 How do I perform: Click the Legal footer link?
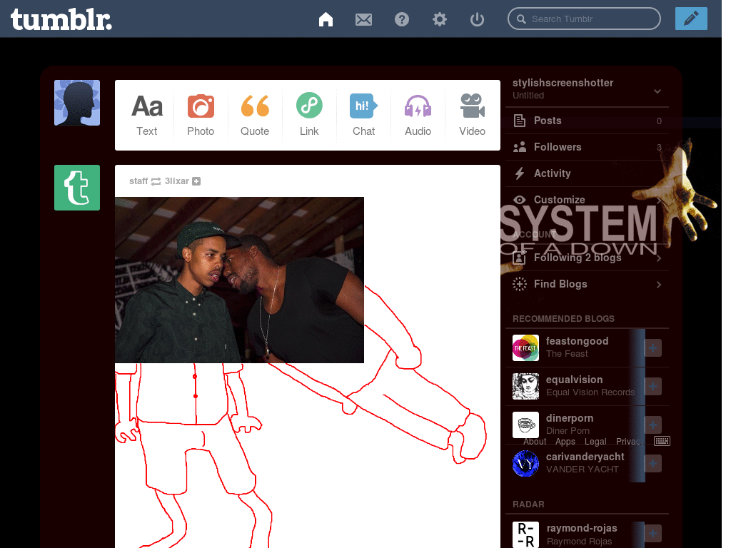595,441
